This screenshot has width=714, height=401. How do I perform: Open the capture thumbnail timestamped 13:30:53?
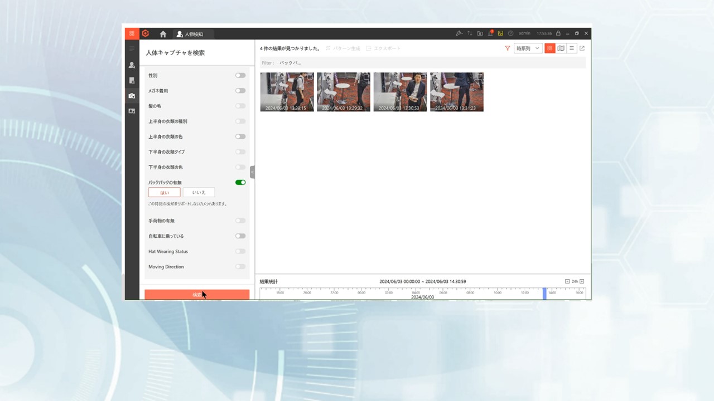(400, 92)
